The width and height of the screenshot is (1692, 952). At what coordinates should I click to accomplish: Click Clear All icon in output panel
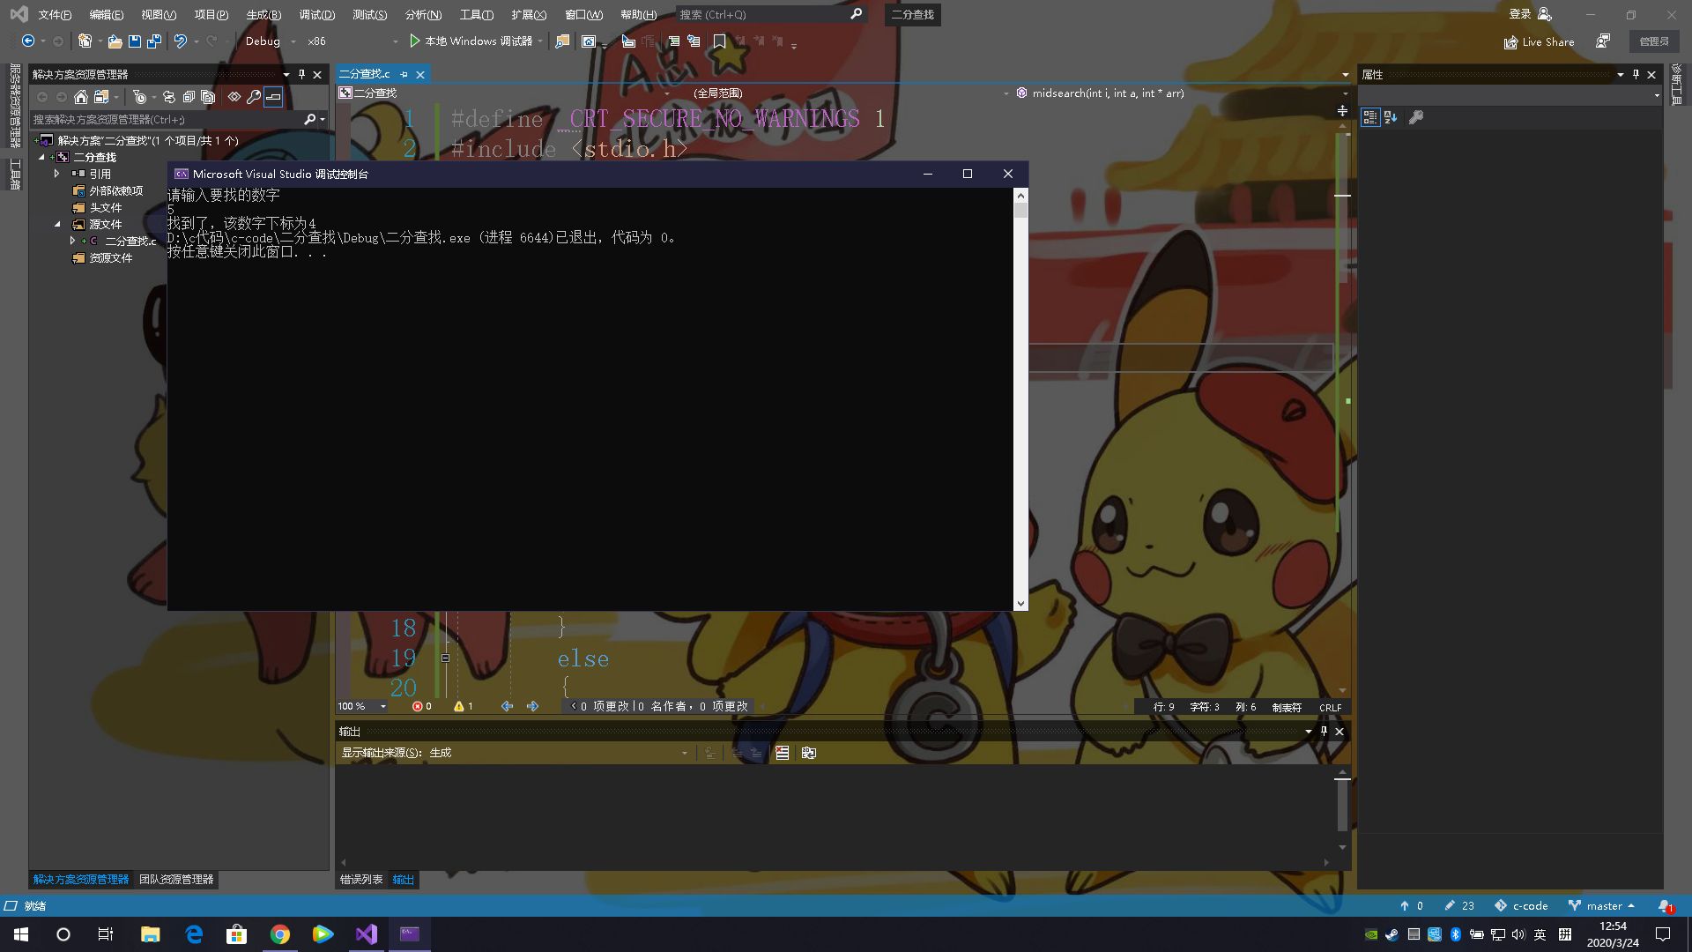tap(782, 753)
